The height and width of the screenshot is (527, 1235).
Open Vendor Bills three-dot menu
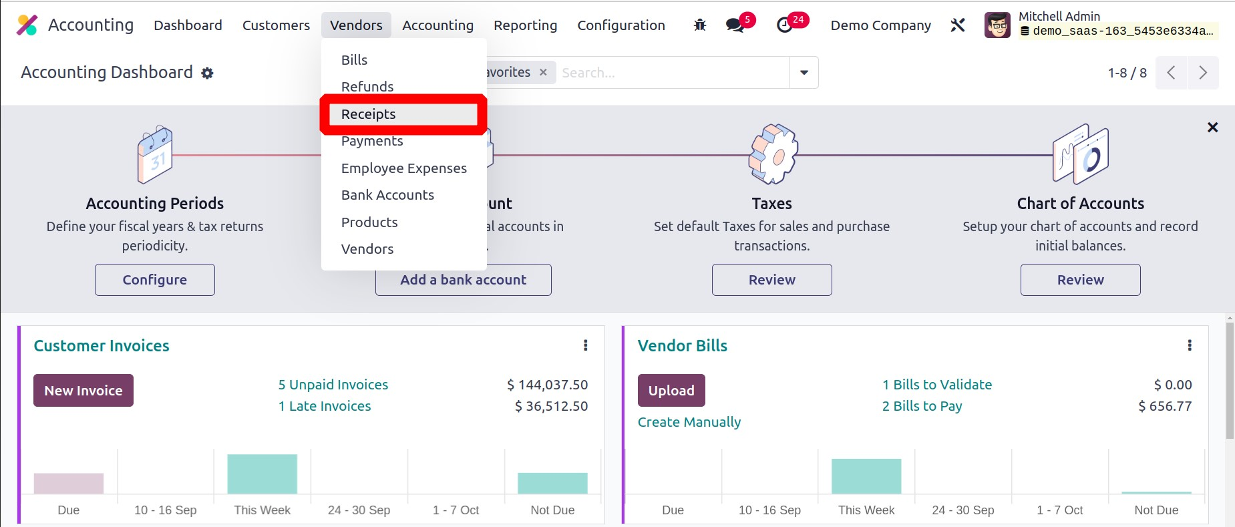tap(1190, 345)
